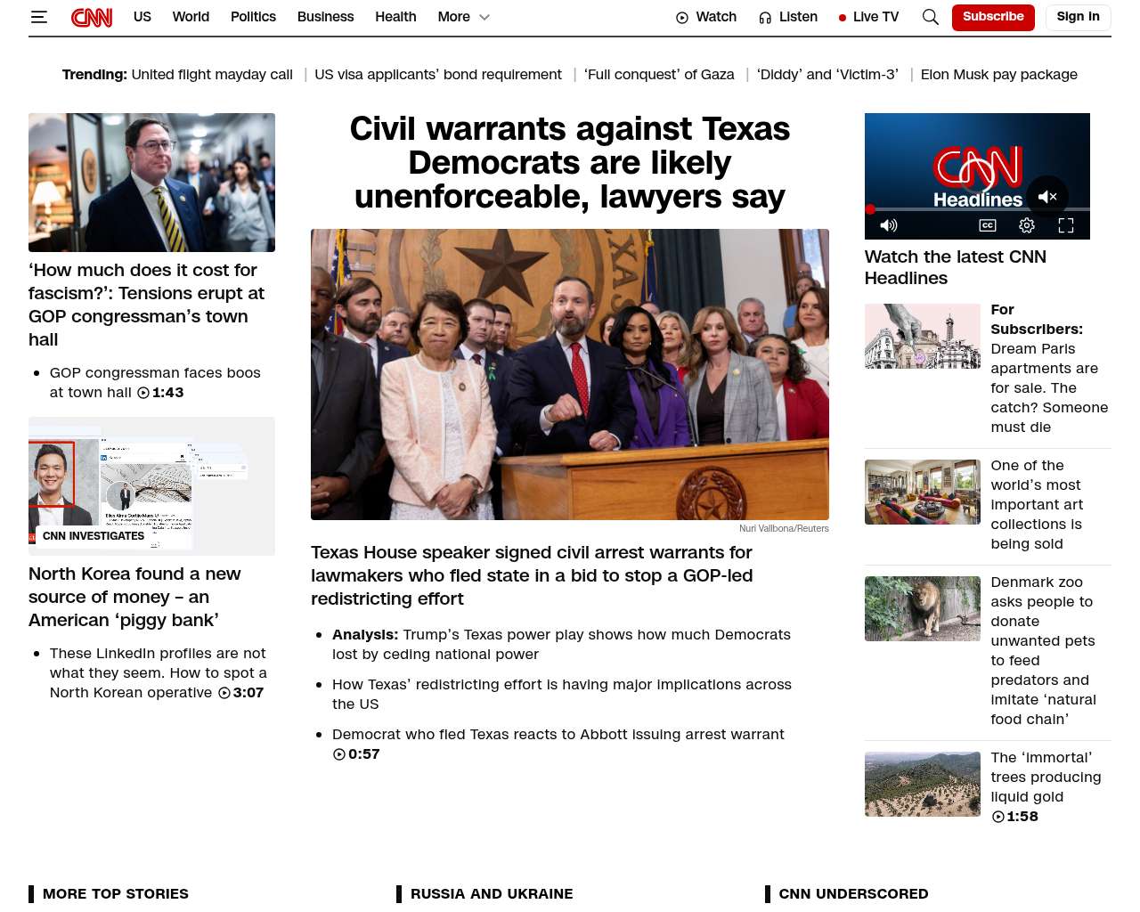Open North Korea 'piggy bank' story
This screenshot has height=912, width=1140.
click(x=134, y=597)
